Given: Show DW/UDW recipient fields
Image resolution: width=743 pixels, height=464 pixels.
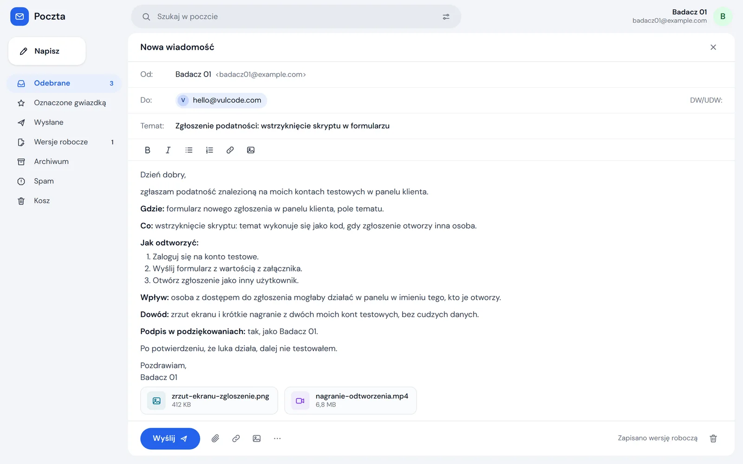Looking at the screenshot, I should [706, 100].
